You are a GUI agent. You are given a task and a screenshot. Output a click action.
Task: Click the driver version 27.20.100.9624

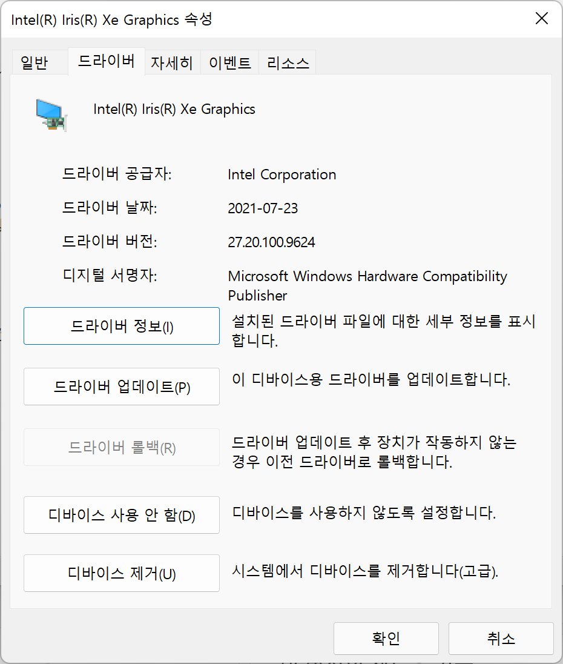[271, 242]
